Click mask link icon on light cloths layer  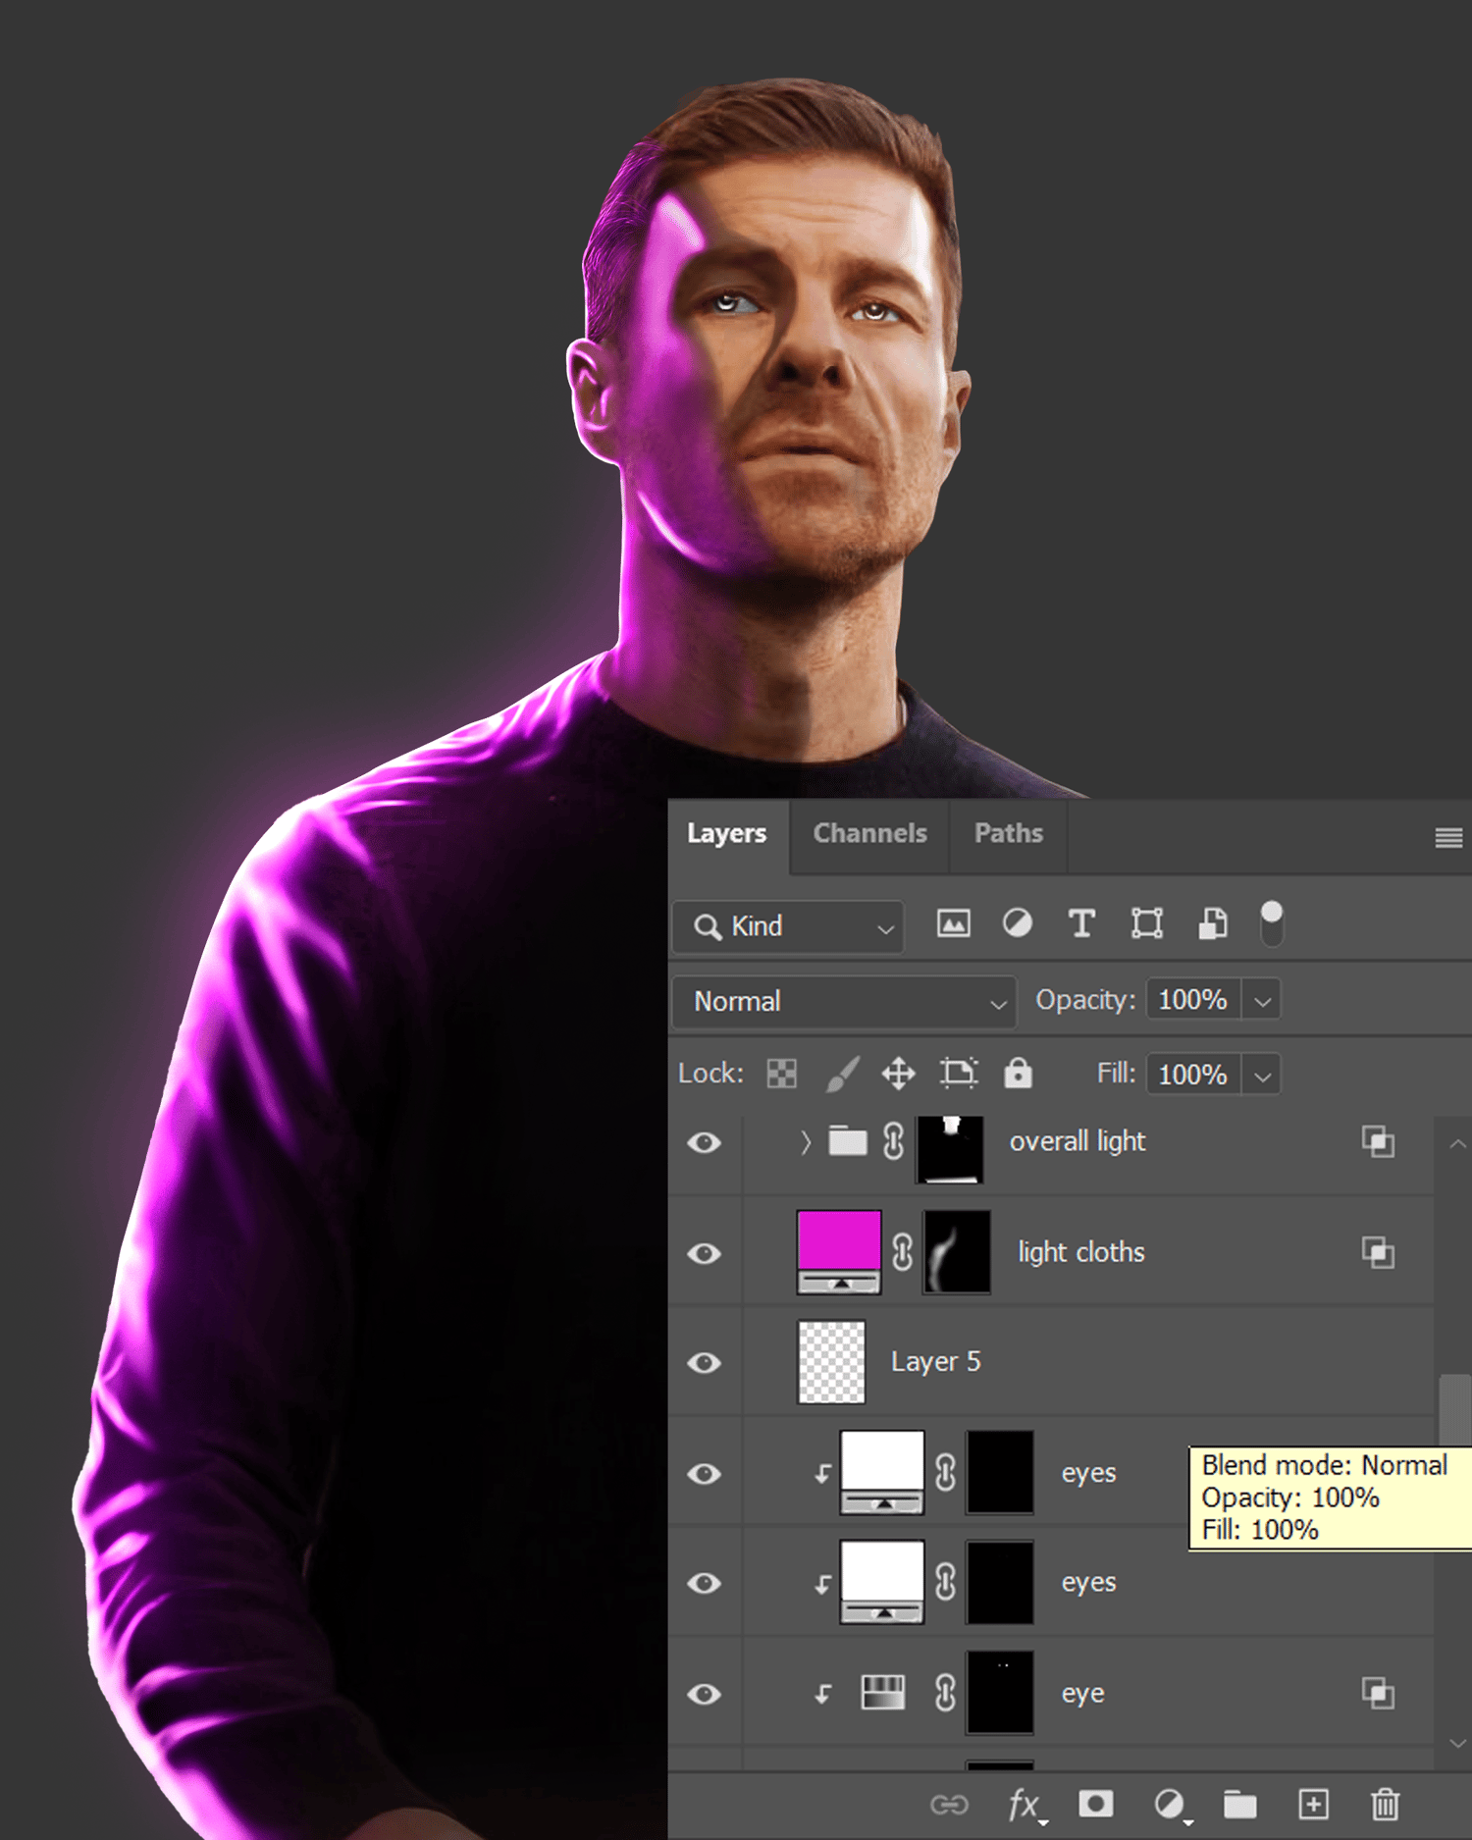pos(903,1252)
